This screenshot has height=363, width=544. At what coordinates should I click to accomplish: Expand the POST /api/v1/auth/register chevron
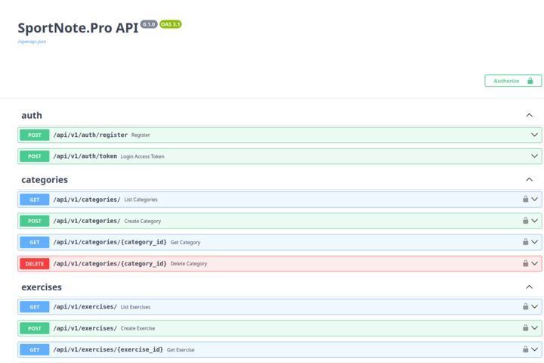pos(534,135)
